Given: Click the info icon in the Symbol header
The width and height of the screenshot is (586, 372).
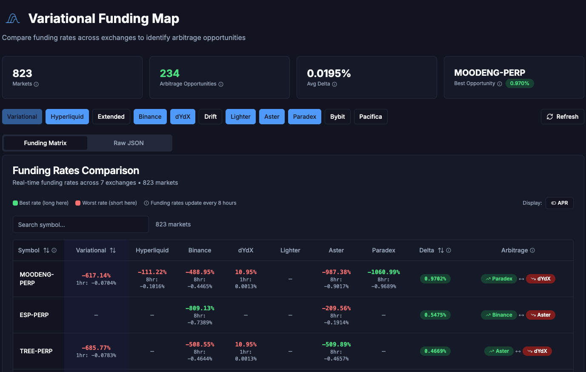Looking at the screenshot, I should pos(54,250).
